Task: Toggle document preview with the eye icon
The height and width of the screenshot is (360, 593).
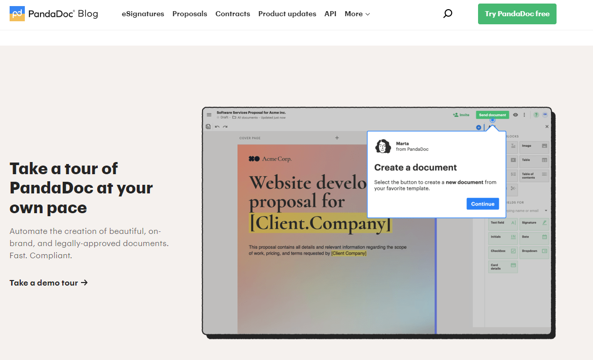Action: point(515,114)
